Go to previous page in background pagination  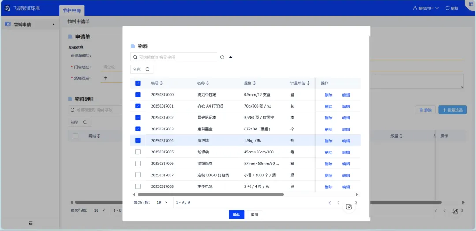444,211
